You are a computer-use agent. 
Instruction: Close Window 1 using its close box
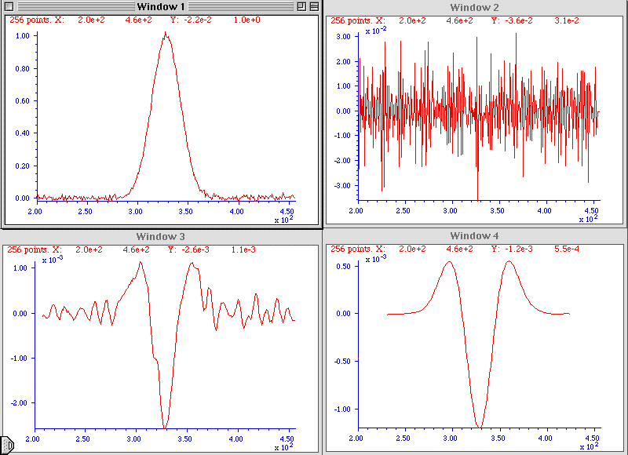point(9,6)
